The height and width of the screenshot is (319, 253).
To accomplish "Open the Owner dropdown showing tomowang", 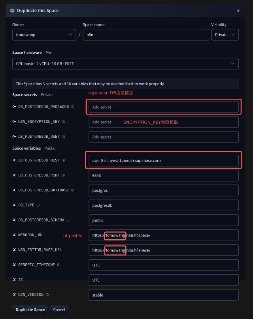I will click(44, 35).
